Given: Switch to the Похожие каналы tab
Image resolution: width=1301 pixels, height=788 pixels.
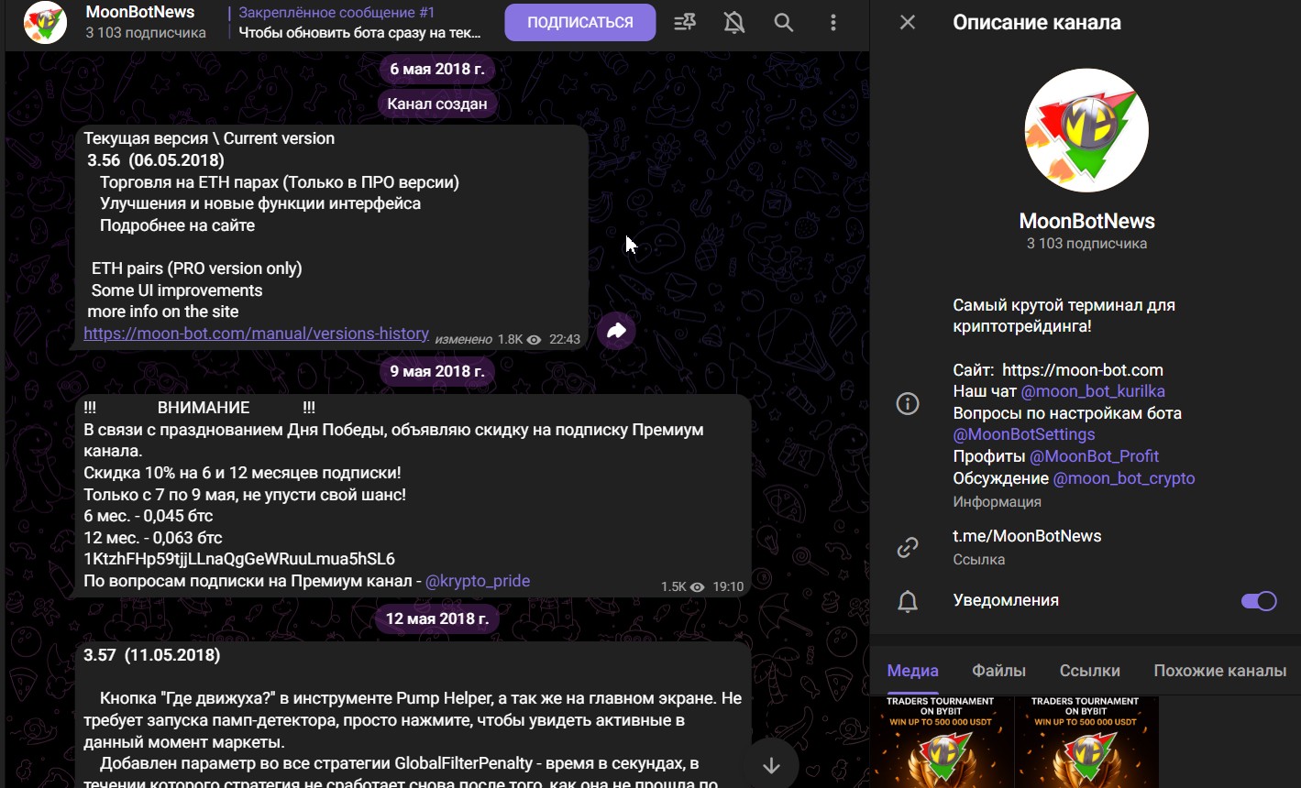Looking at the screenshot, I should point(1219,671).
